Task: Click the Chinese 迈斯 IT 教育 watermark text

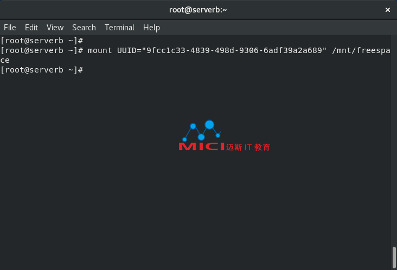Action: coord(248,147)
